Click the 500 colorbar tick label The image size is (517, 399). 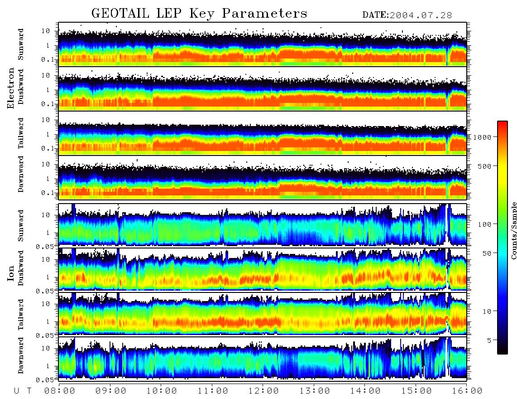[484, 166]
